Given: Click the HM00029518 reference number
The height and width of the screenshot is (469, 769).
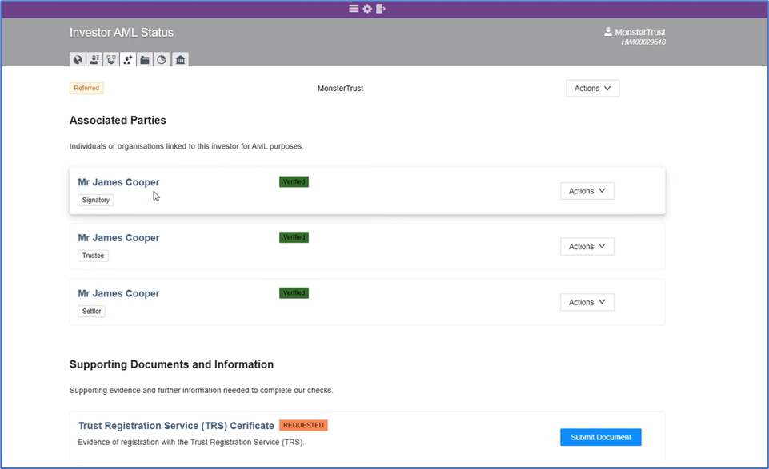Looking at the screenshot, I should click(643, 42).
